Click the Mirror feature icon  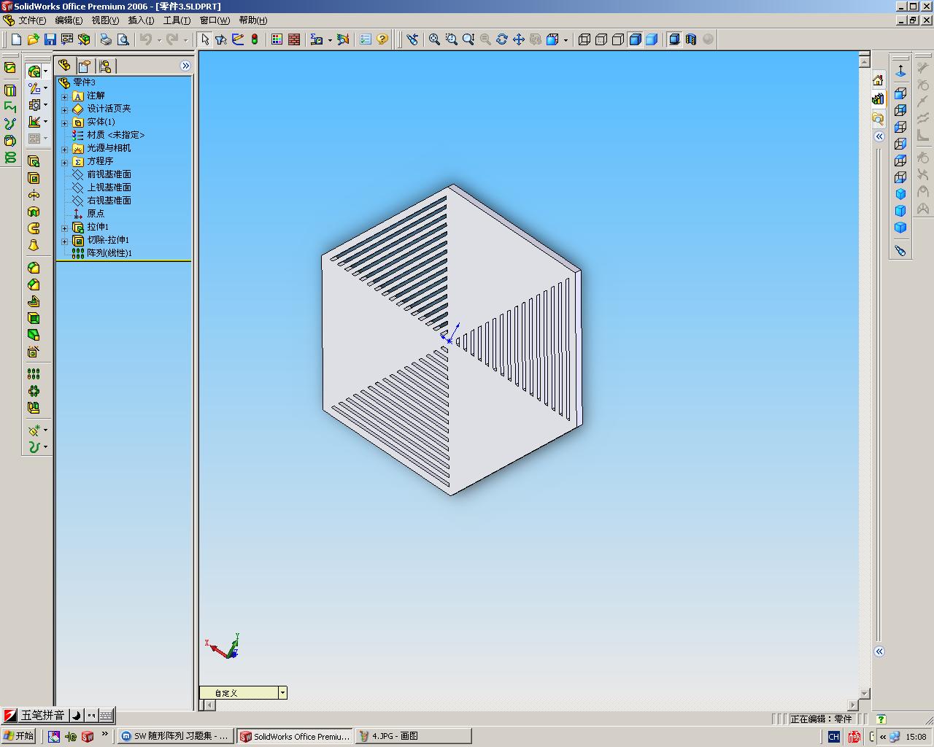[x=34, y=408]
